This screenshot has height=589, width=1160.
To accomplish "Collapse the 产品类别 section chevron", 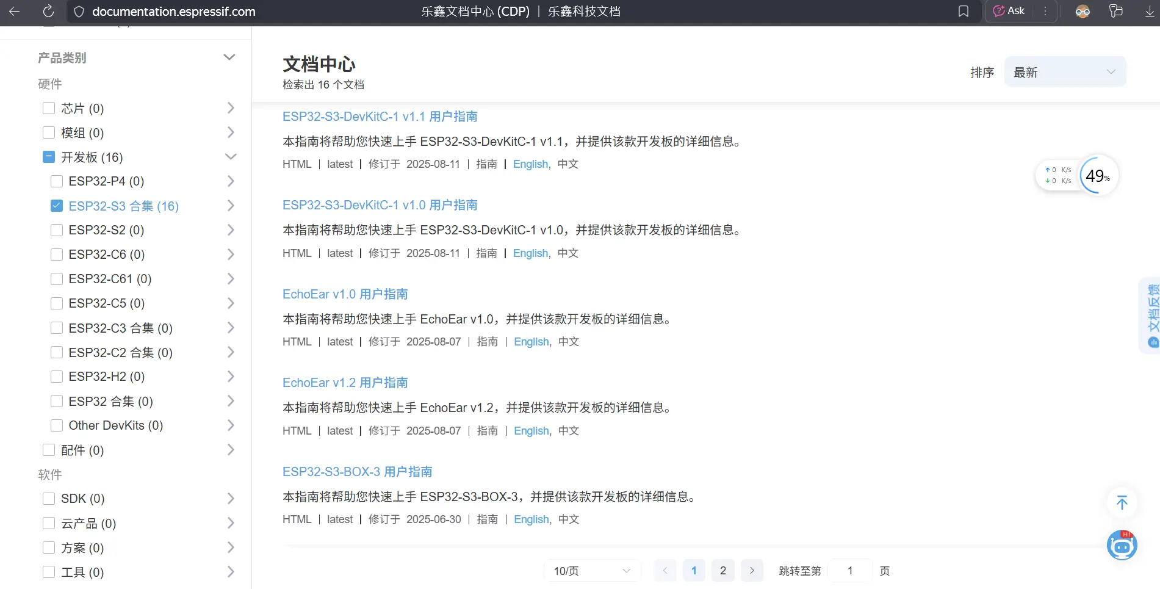I will click(229, 57).
